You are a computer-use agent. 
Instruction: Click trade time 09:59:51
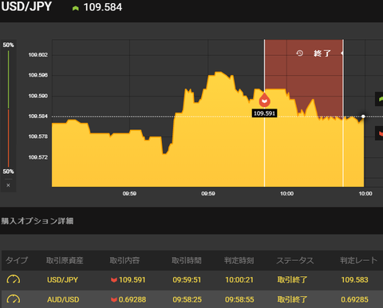[187, 280]
